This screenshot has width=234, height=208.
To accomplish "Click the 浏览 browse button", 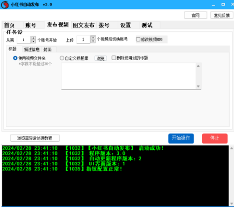I will 100,58.
